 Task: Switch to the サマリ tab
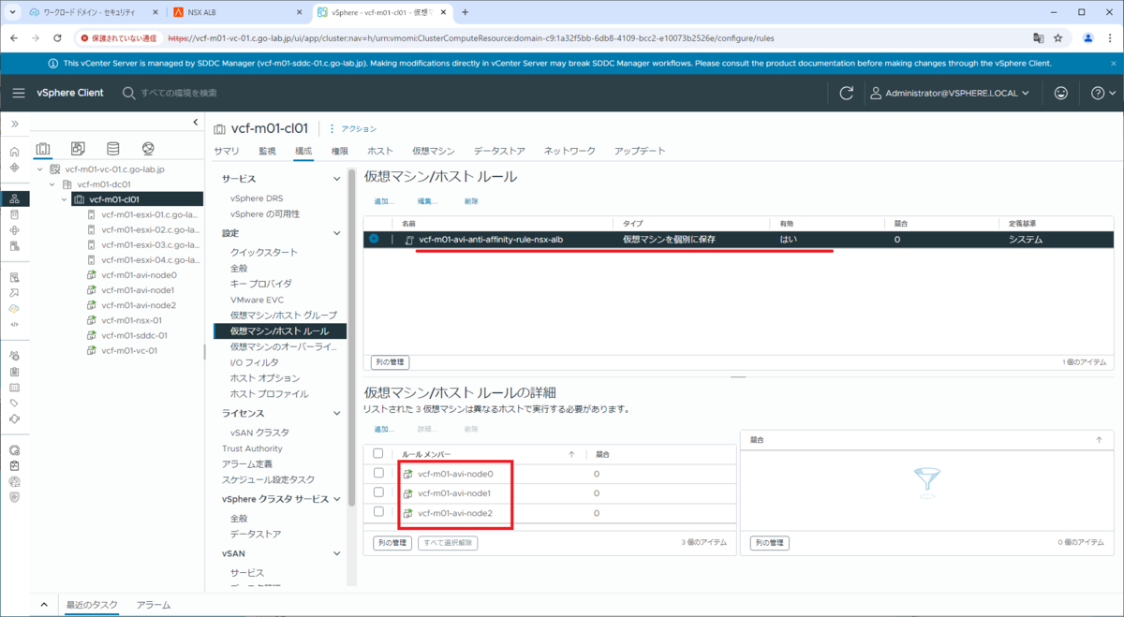click(x=226, y=151)
